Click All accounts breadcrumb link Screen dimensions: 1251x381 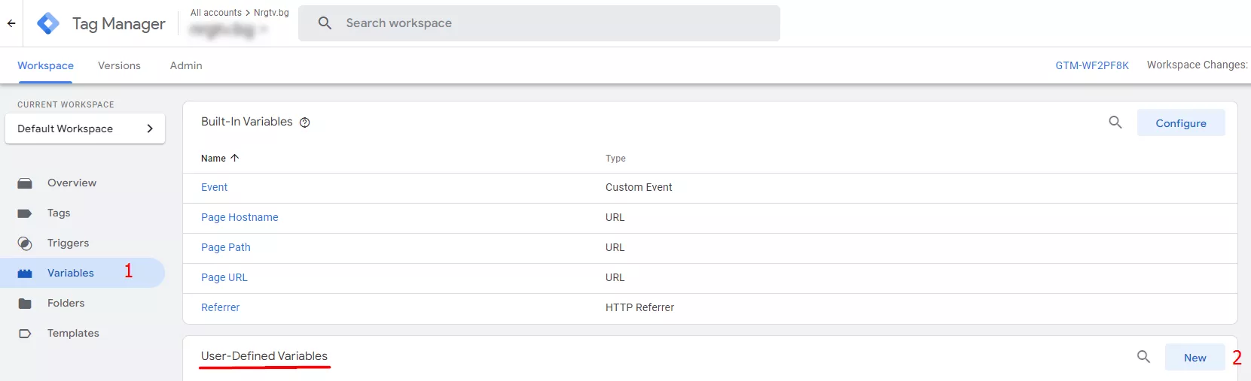tap(216, 13)
